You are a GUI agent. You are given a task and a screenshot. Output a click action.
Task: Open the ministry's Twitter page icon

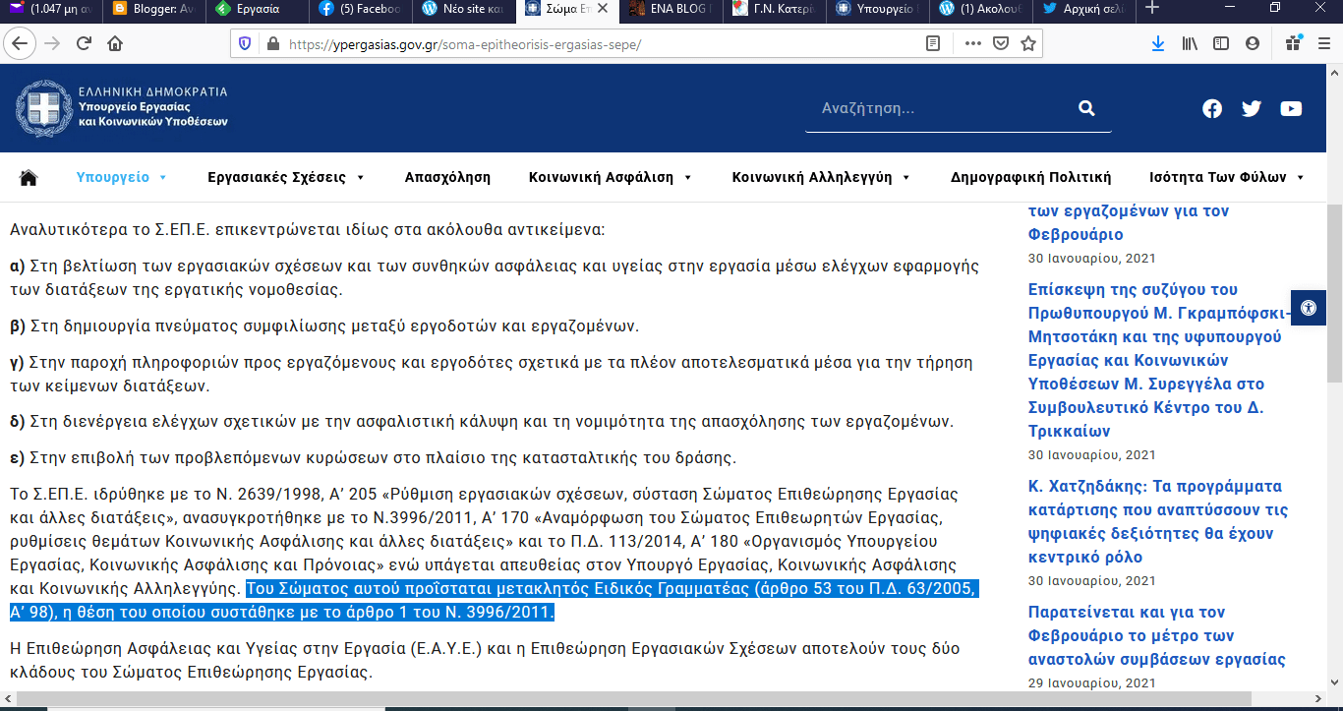point(1252,109)
